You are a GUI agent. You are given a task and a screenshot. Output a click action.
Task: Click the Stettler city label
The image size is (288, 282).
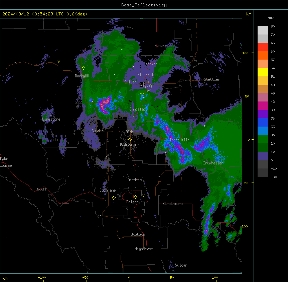coord(212,79)
